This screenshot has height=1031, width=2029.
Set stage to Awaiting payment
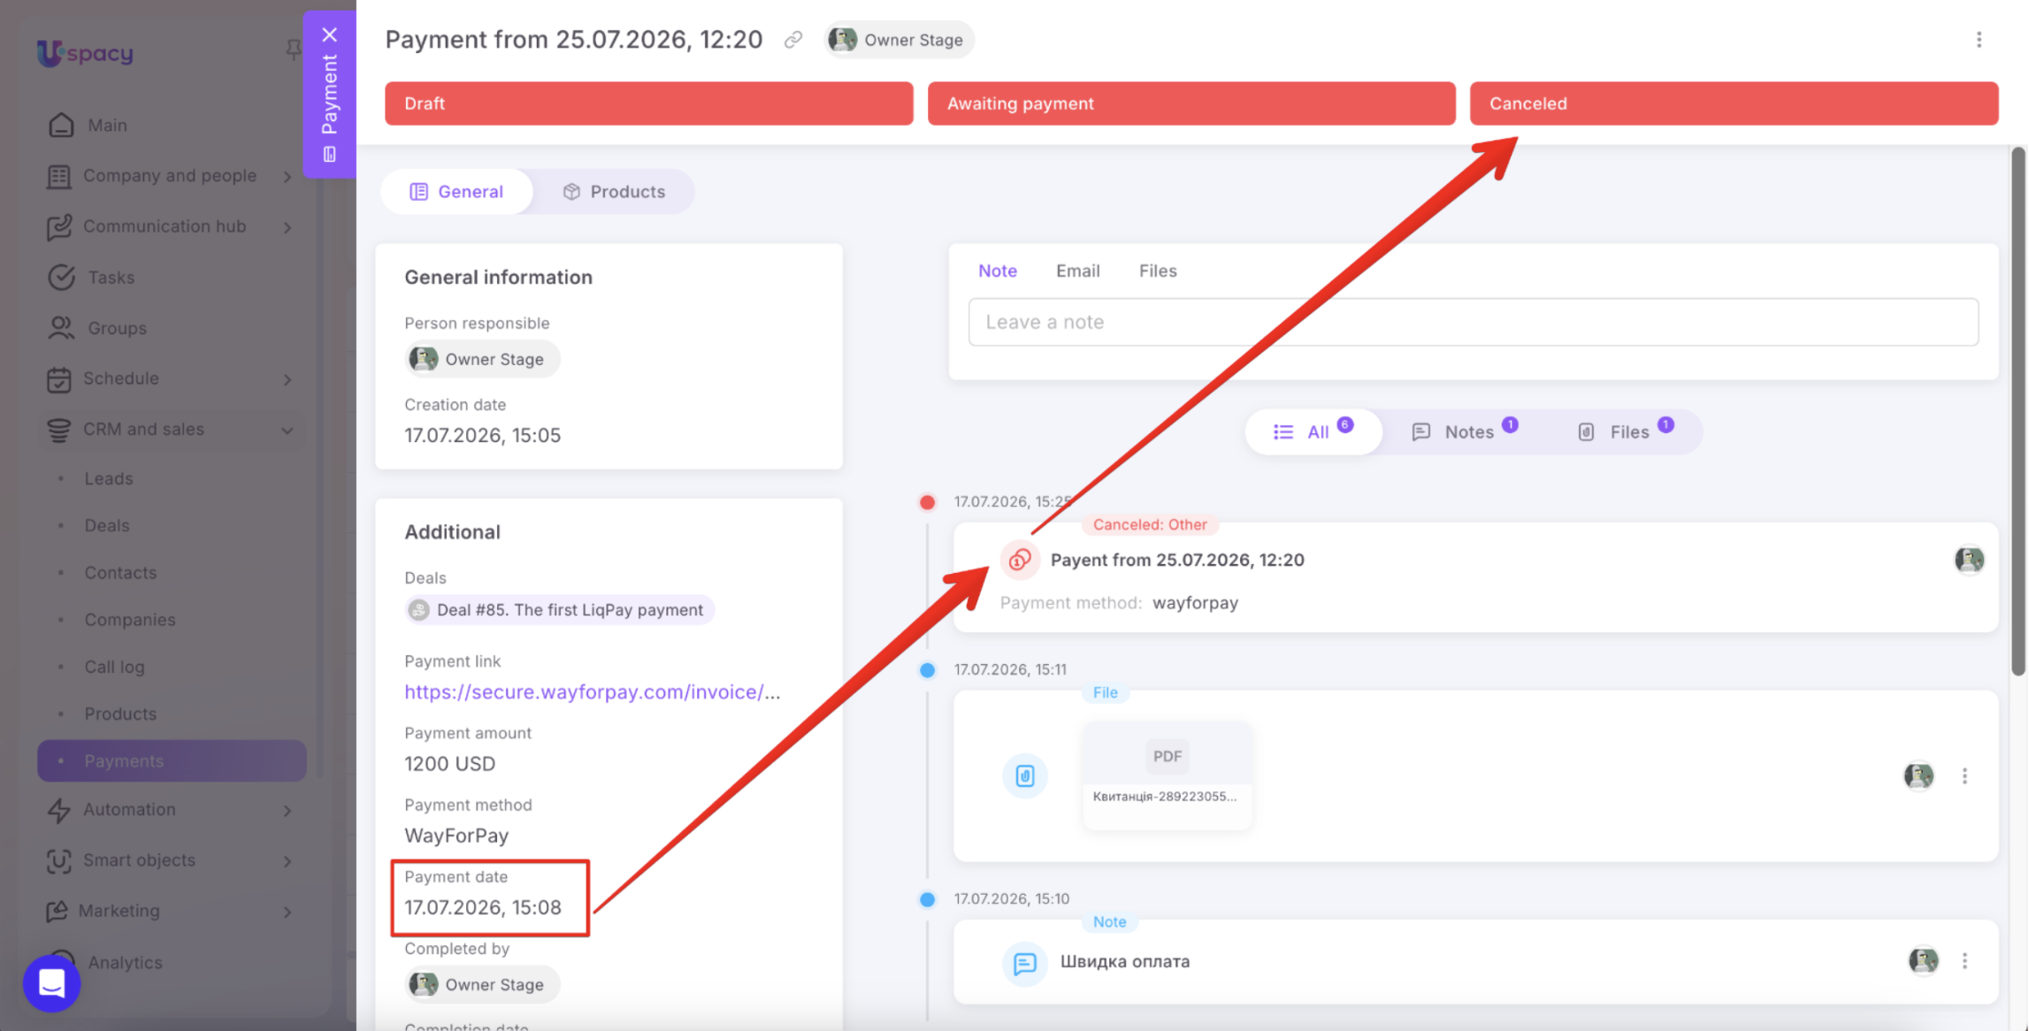(1191, 103)
